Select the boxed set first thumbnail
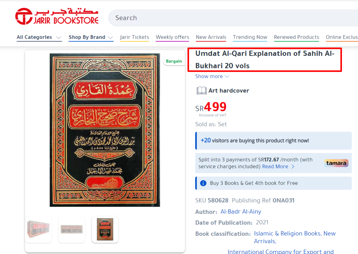The image size is (358, 254). (x=38, y=229)
